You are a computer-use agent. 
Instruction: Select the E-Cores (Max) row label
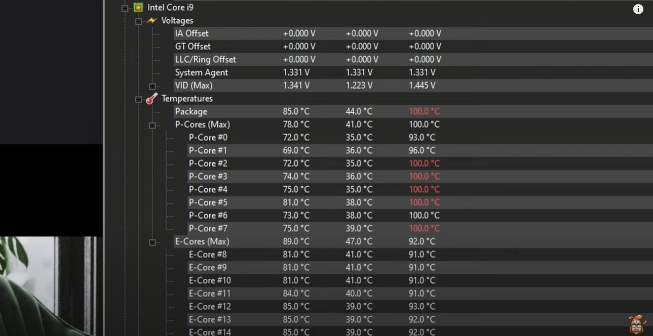click(202, 241)
